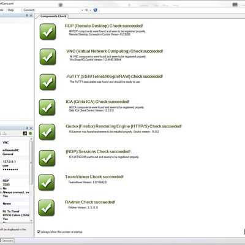The width and height of the screenshot is (245, 245).
Task: Switch to the Sessions tab at bottom
Action: coord(7,241)
